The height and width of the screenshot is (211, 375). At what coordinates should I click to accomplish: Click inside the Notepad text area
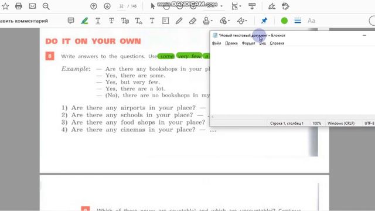[292, 80]
